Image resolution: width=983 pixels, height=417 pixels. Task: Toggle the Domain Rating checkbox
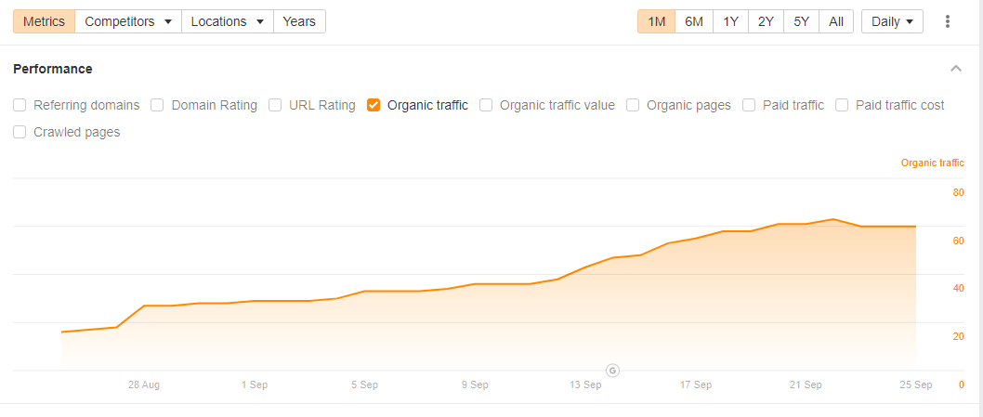tap(157, 105)
